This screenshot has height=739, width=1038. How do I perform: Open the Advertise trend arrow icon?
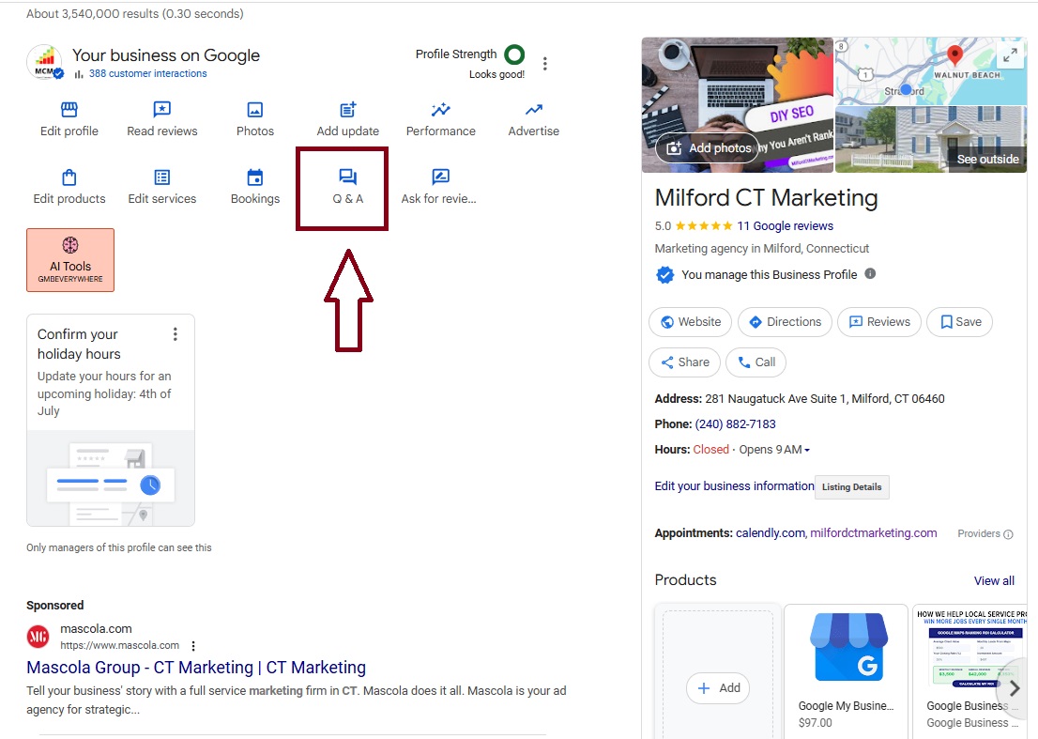534,110
